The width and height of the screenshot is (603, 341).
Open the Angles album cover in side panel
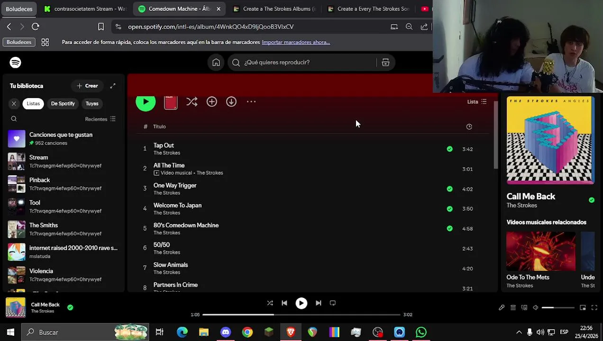[550, 140]
